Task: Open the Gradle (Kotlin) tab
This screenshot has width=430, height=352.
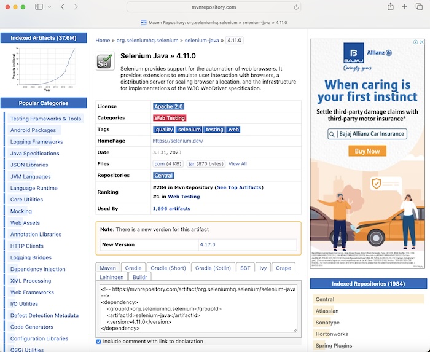Action: point(213,268)
